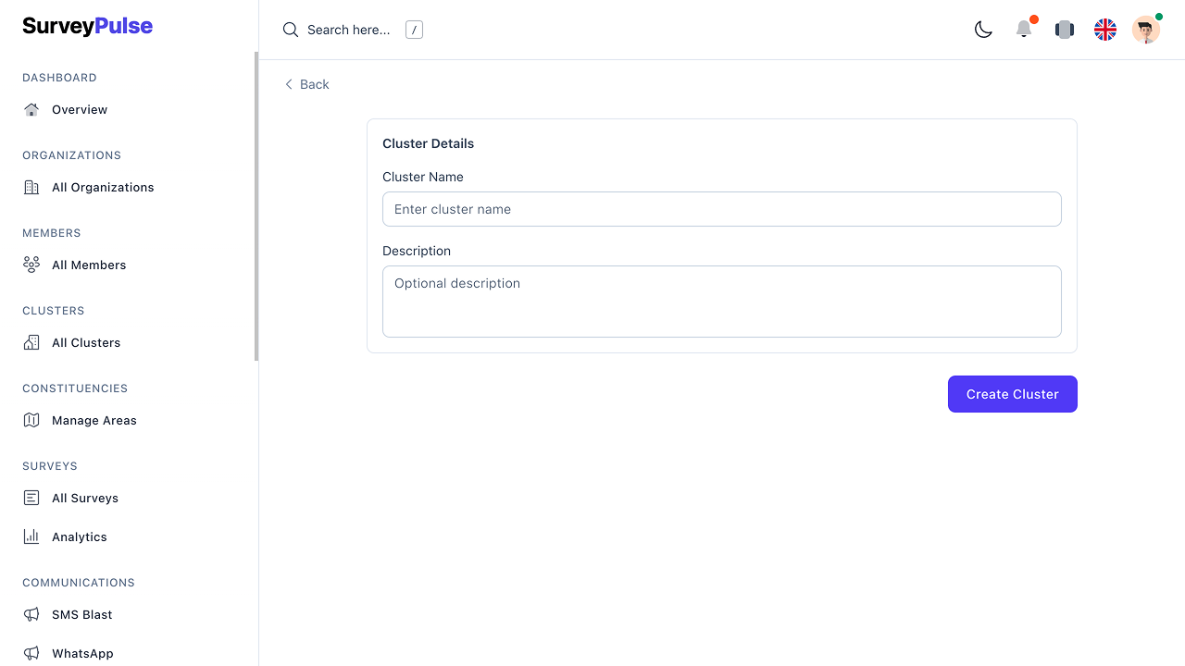Go back using the Back link
The width and height of the screenshot is (1185, 666).
[x=307, y=84]
